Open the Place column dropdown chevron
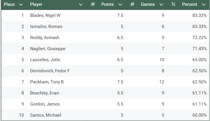Screen dimensions: 210x121 click(x=21, y=5)
